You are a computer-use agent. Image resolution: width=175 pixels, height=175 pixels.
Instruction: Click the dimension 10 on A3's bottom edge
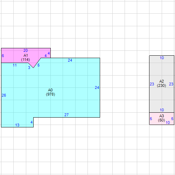coord(168,122)
